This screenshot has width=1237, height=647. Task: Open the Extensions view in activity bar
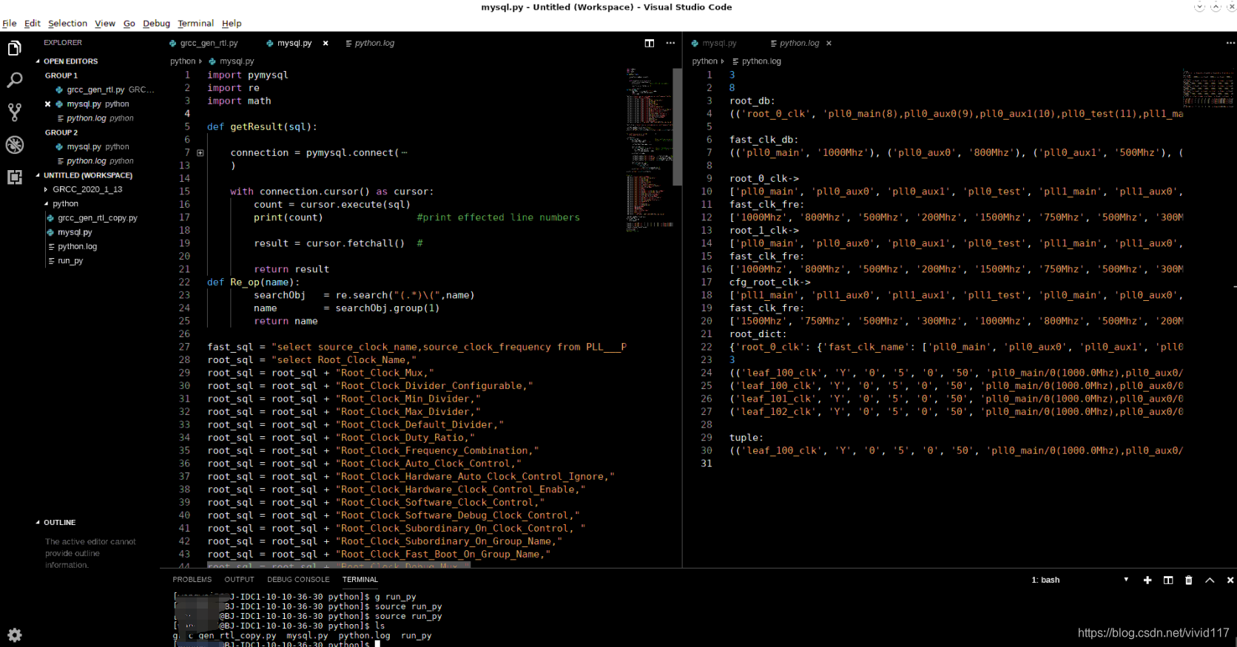(14, 177)
